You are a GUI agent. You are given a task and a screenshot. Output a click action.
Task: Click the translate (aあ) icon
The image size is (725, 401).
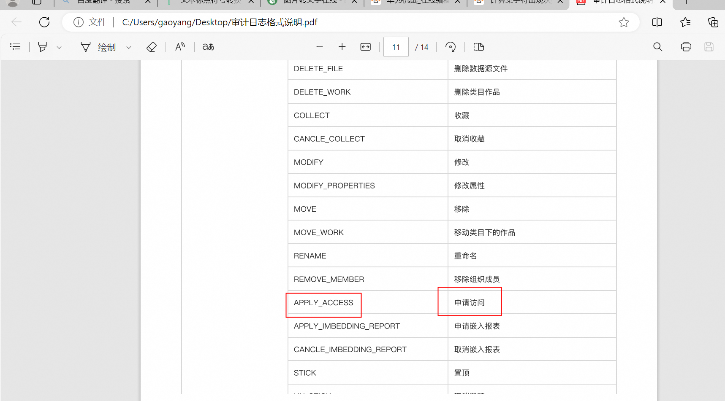click(x=208, y=47)
